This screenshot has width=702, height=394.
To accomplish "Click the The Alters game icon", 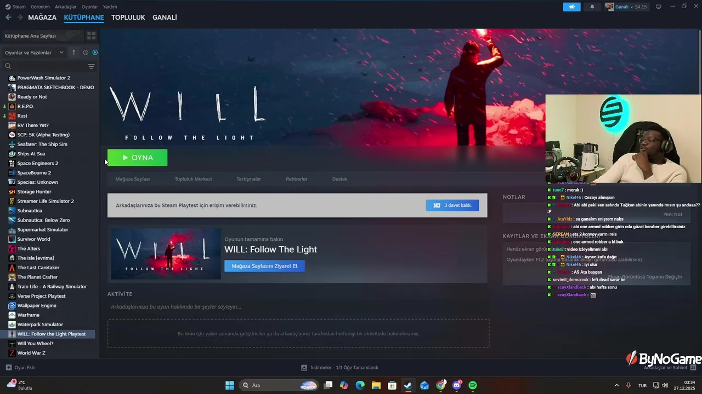I will pyautogui.click(x=12, y=248).
